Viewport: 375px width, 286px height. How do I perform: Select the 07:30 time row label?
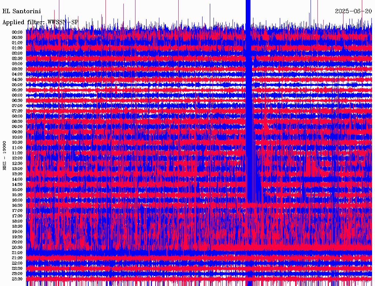point(17,111)
